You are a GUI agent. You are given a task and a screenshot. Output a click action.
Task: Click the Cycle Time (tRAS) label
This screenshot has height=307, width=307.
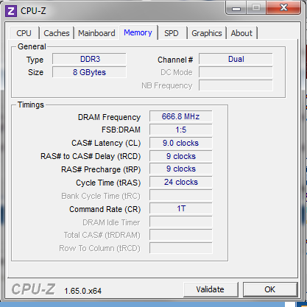108,183
